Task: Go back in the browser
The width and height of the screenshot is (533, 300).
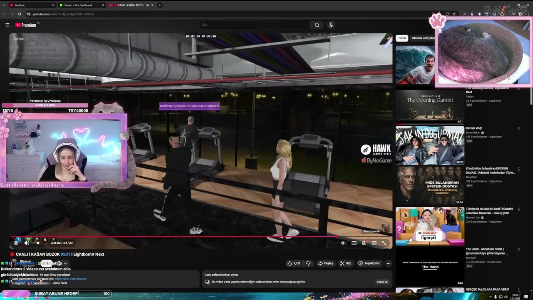Action: 5,14
